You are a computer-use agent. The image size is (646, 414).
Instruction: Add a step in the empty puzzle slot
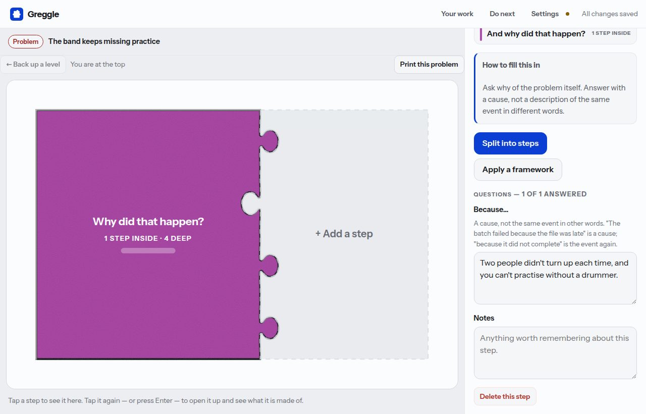tap(344, 234)
